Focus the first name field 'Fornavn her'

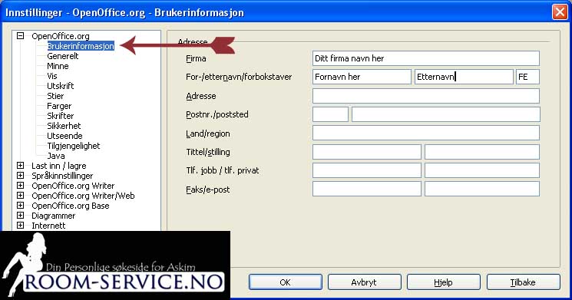(362, 77)
